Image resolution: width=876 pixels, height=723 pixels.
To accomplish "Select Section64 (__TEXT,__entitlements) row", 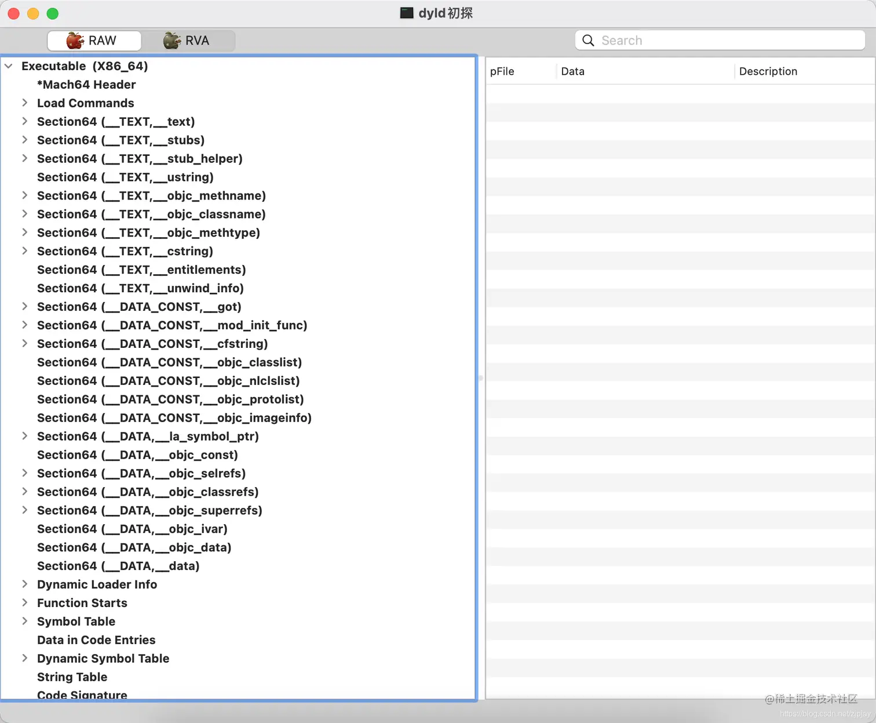I will click(238, 270).
